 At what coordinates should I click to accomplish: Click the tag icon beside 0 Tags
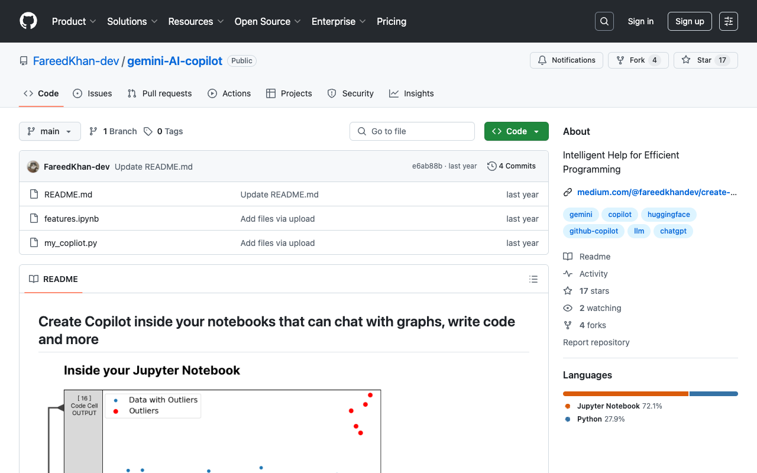pyautogui.click(x=148, y=131)
